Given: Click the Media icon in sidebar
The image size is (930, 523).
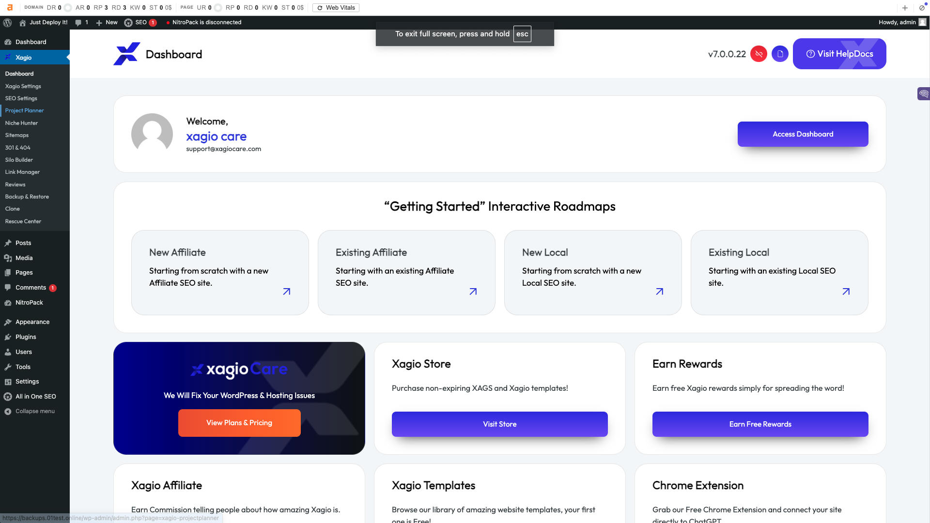Looking at the screenshot, I should (8, 258).
